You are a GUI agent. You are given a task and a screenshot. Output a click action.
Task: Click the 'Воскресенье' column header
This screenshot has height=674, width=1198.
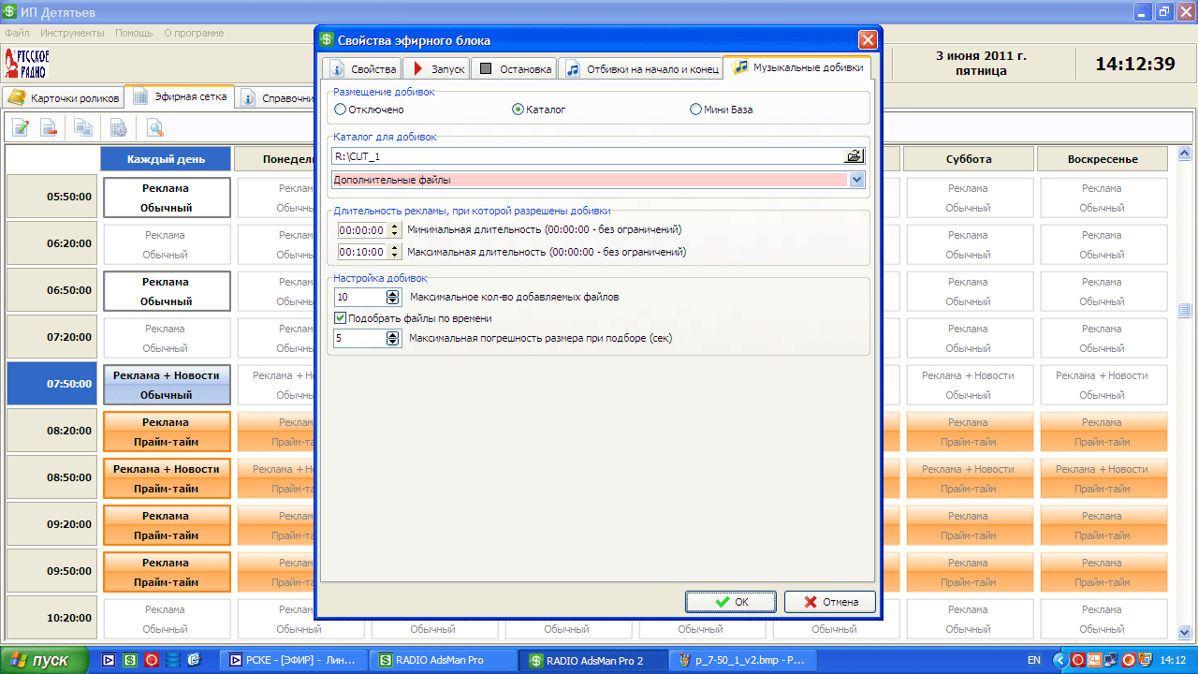pyautogui.click(x=1103, y=159)
